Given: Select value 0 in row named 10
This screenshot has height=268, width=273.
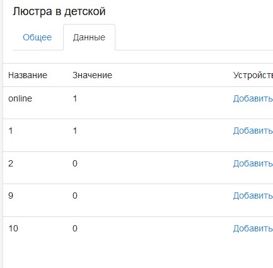Looking at the screenshot, I should (75, 228).
